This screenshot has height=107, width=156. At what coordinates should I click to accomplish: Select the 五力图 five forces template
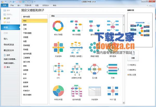[95, 69]
